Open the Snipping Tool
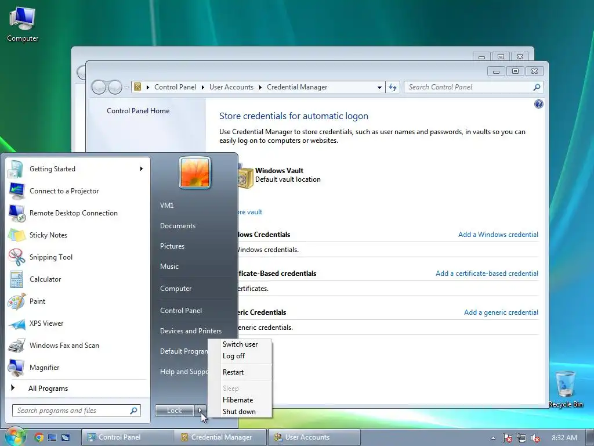This screenshot has width=594, height=446. pyautogui.click(x=78, y=257)
